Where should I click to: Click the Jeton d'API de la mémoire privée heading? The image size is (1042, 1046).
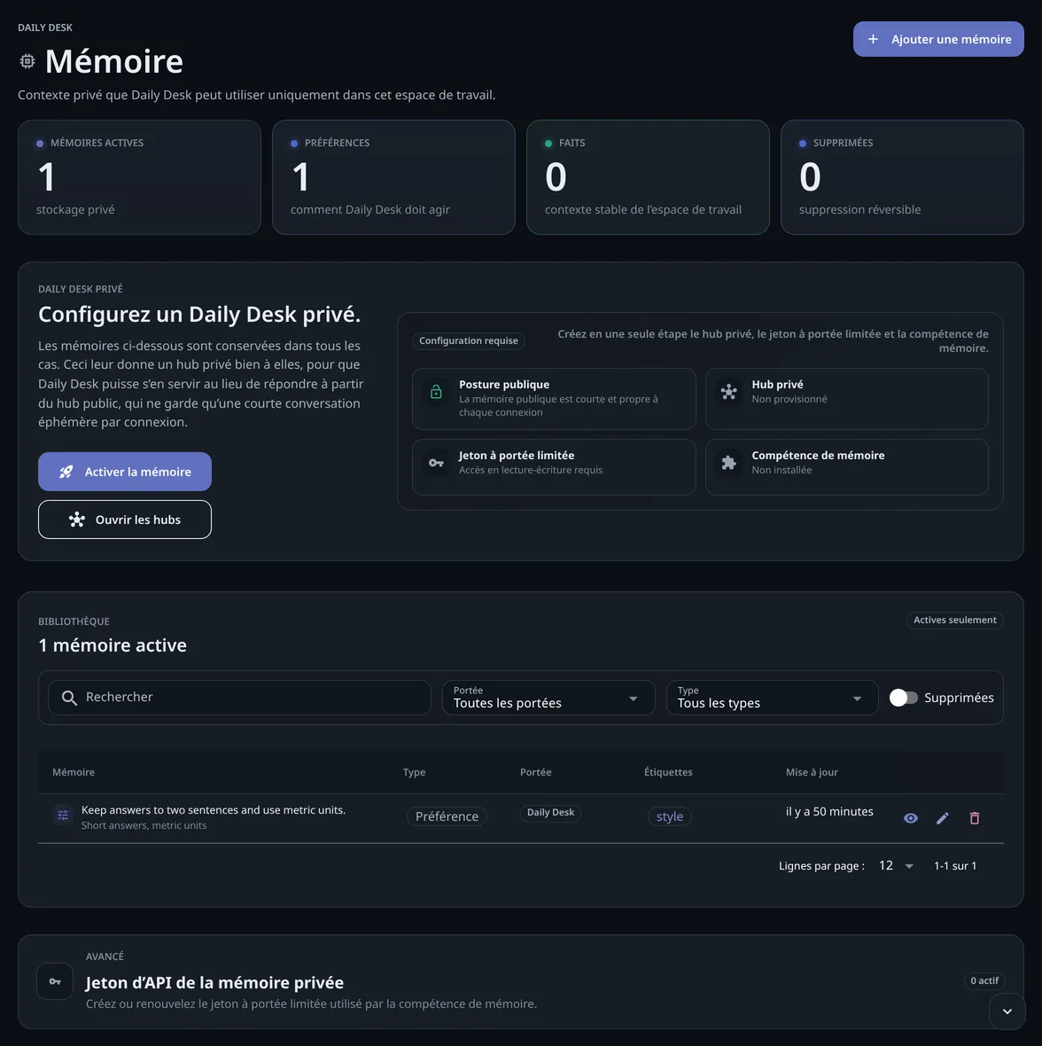point(214,983)
